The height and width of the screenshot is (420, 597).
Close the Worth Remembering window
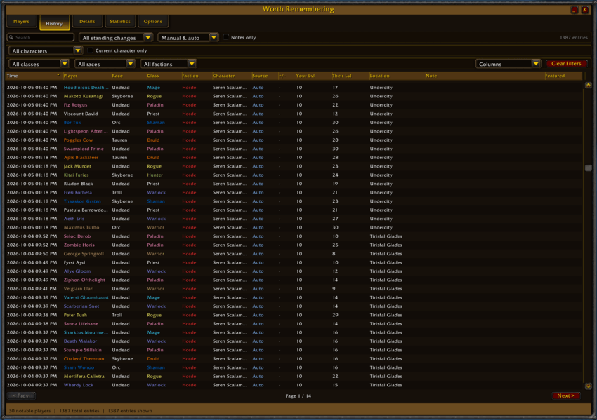[x=585, y=10]
